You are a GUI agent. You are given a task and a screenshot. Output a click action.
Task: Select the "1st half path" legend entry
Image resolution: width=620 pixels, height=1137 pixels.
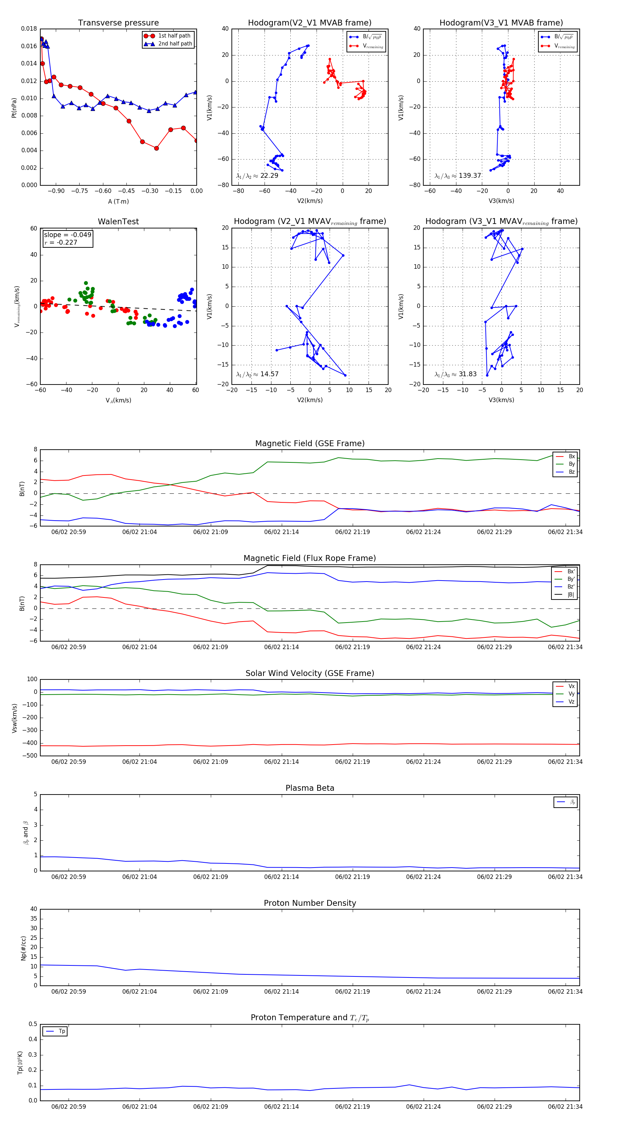click(x=168, y=36)
